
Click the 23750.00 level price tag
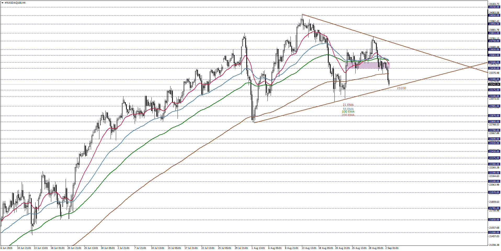click(x=494, y=41)
